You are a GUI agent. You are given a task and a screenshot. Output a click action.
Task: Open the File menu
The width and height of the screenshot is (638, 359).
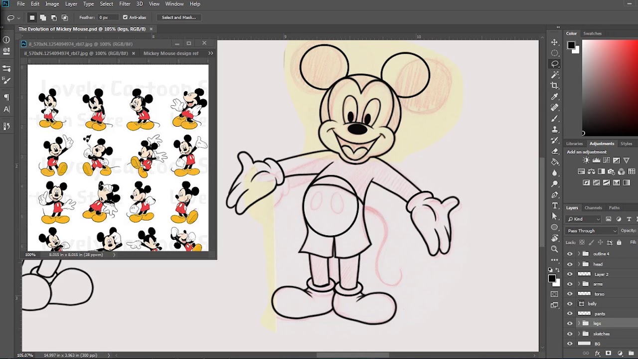(x=21, y=4)
